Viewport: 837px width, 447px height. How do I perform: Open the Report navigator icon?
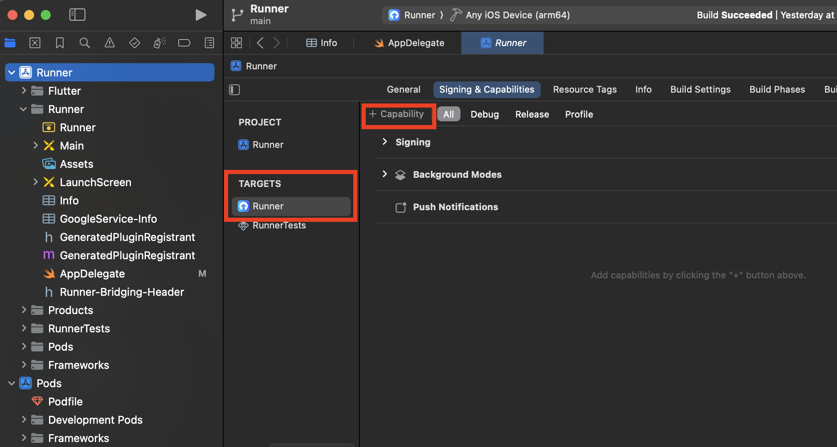pos(209,43)
